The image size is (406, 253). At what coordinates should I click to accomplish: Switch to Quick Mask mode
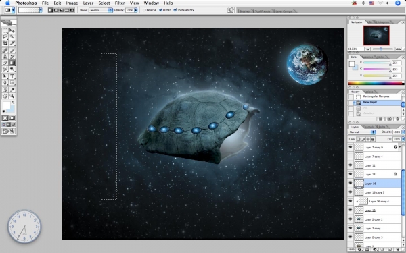pos(12,118)
